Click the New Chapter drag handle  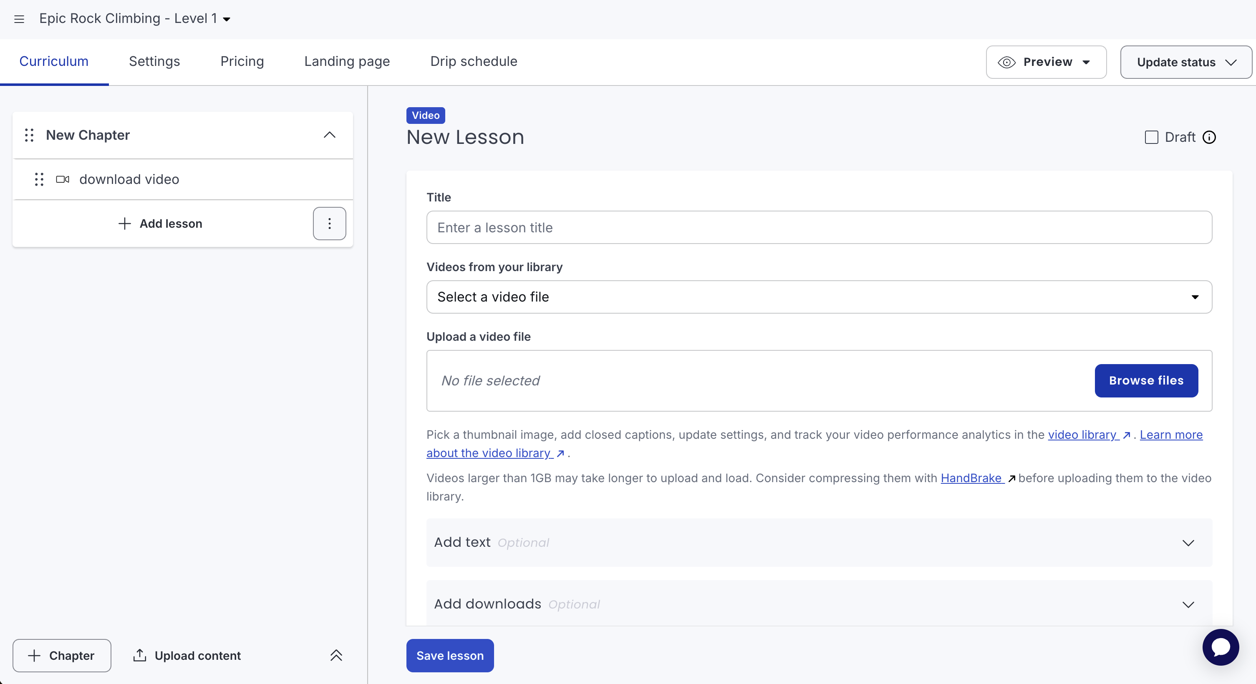29,135
